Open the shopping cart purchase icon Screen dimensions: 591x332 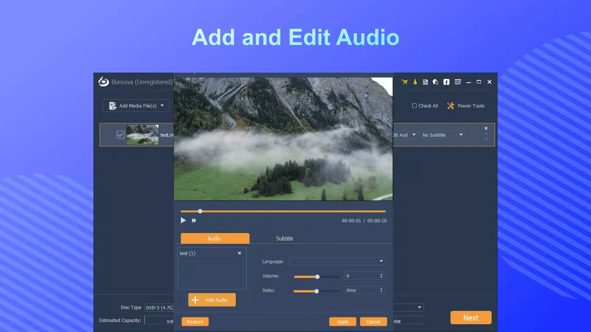[405, 82]
